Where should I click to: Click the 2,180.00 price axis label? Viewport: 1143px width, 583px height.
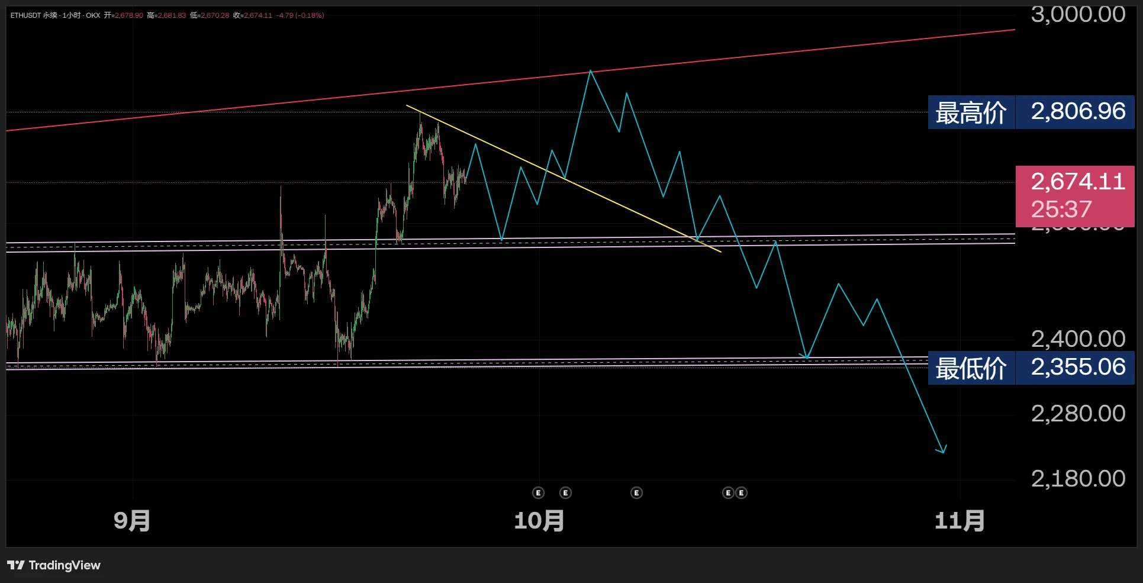[x=1078, y=479]
